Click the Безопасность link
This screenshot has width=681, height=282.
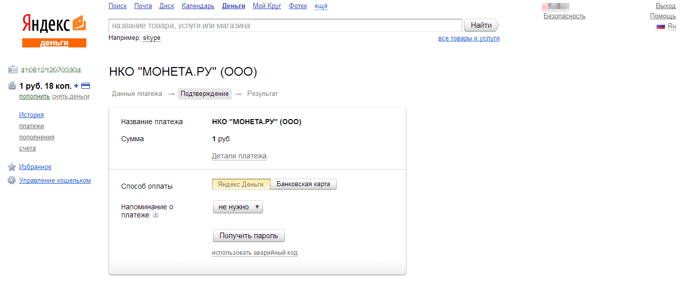[564, 16]
